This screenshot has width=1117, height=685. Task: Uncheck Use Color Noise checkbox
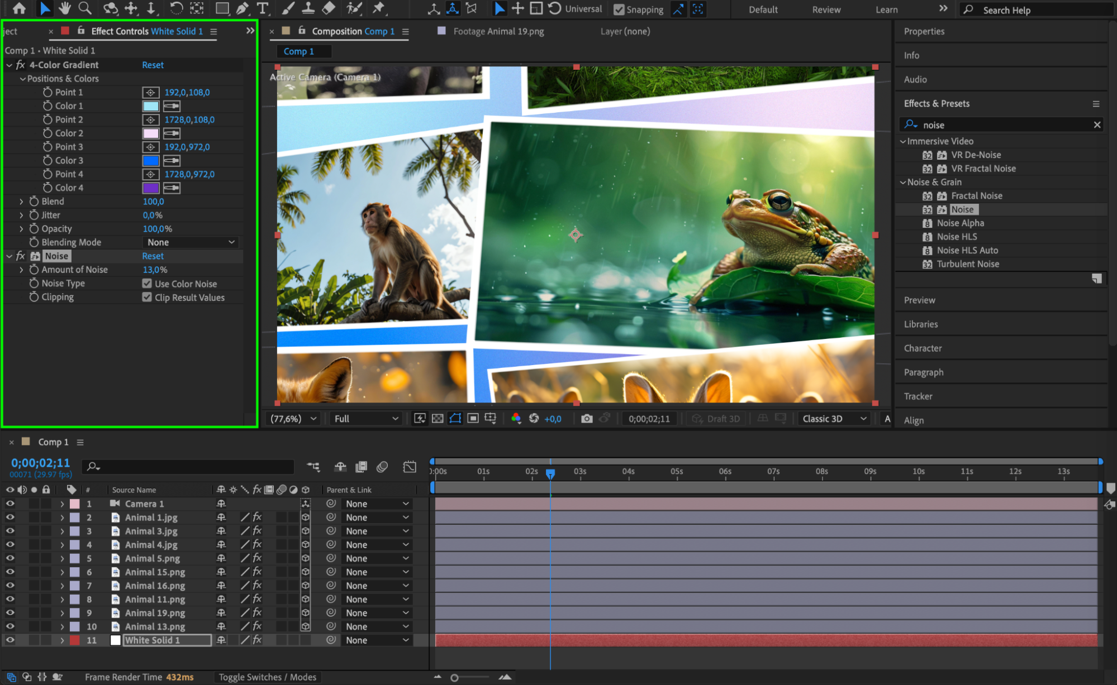tap(147, 284)
